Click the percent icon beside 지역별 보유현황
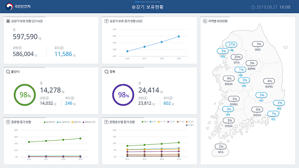The image size is (299, 168). 205,21
